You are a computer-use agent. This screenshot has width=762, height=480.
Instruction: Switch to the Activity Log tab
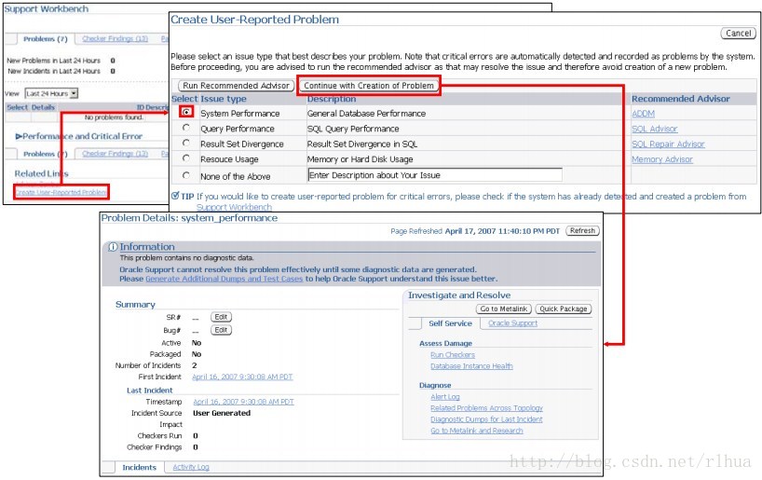click(x=191, y=467)
